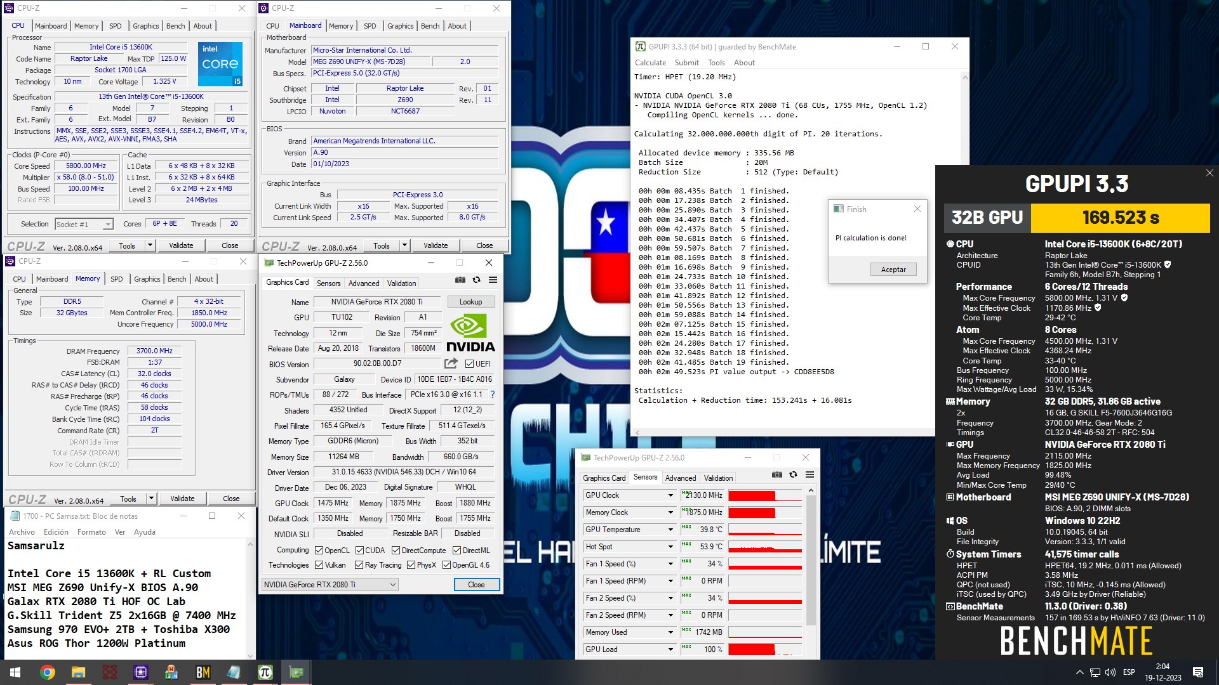Click Close in the CPU-Z Mainboard window
The image size is (1219, 685).
[x=484, y=245]
